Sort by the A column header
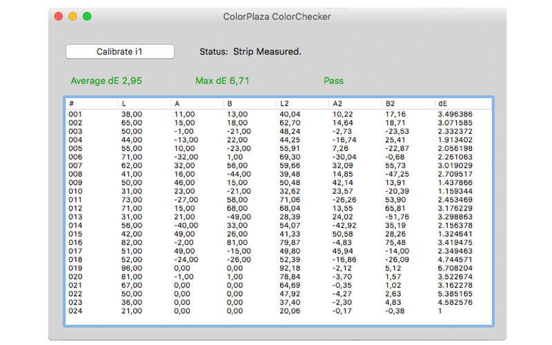This screenshot has height=345, width=552. point(197,103)
